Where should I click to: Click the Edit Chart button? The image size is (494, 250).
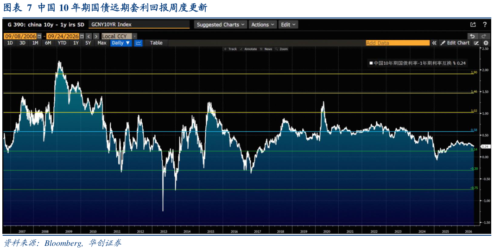(x=455, y=43)
